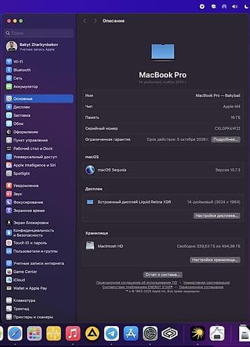Viewport: 250px width, 347px height.
Task: Click Настройки дисплеев button
Action: (x=217, y=215)
